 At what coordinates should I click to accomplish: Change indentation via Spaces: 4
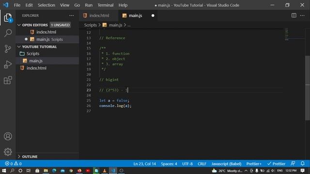pyautogui.click(x=169, y=164)
